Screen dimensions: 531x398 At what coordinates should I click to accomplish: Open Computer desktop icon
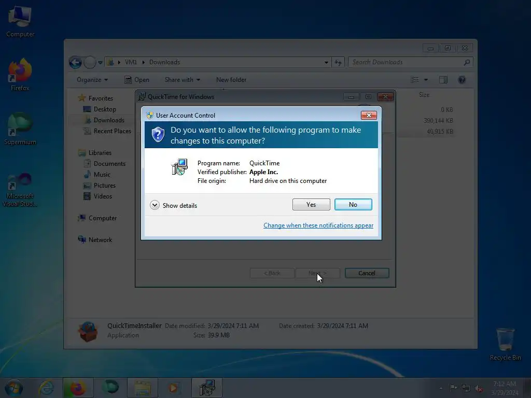pos(20,22)
